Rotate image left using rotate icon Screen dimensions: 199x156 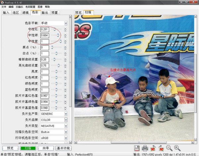(x=153, y=148)
